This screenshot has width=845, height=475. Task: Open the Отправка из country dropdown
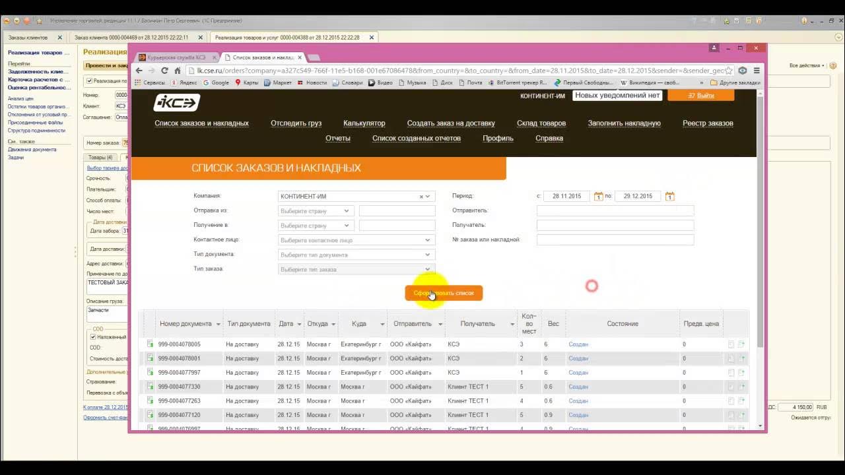(x=346, y=211)
